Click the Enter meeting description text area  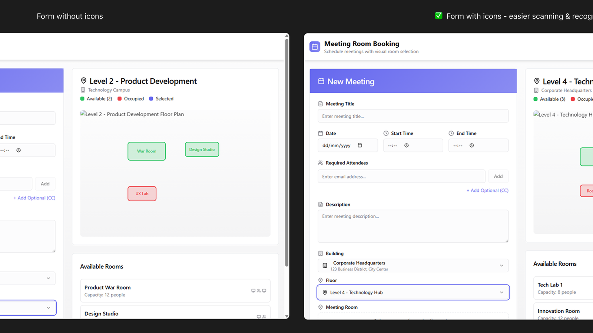[x=413, y=226]
